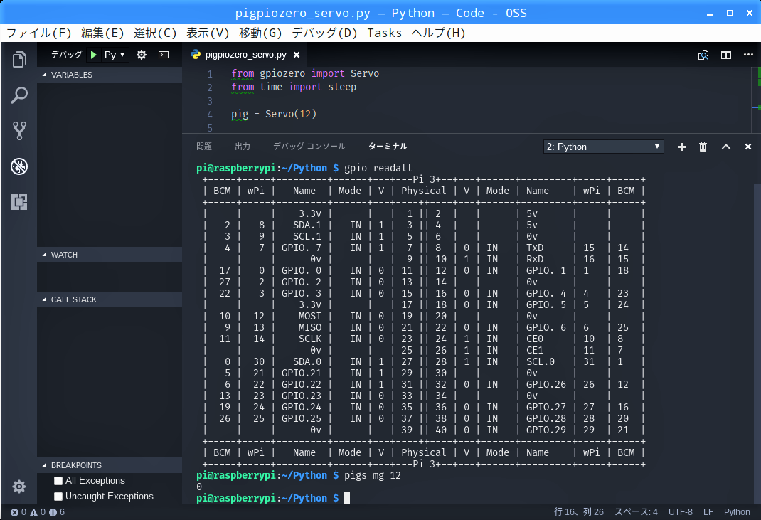Image resolution: width=761 pixels, height=520 pixels.
Task: Click the editor minimap overview ruler
Action: 757,100
